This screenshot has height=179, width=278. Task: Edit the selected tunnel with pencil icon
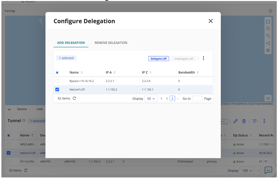(235, 121)
